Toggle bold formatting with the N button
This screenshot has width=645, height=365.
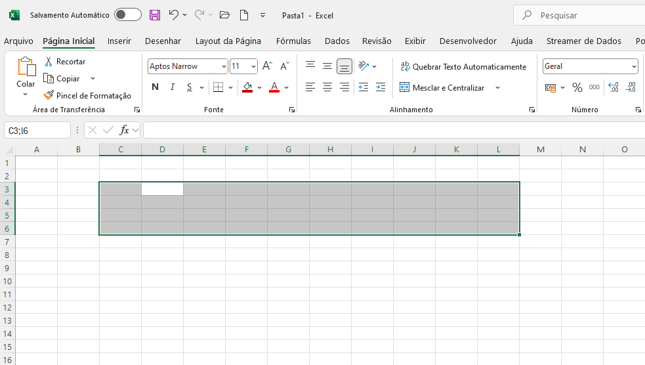tap(155, 87)
